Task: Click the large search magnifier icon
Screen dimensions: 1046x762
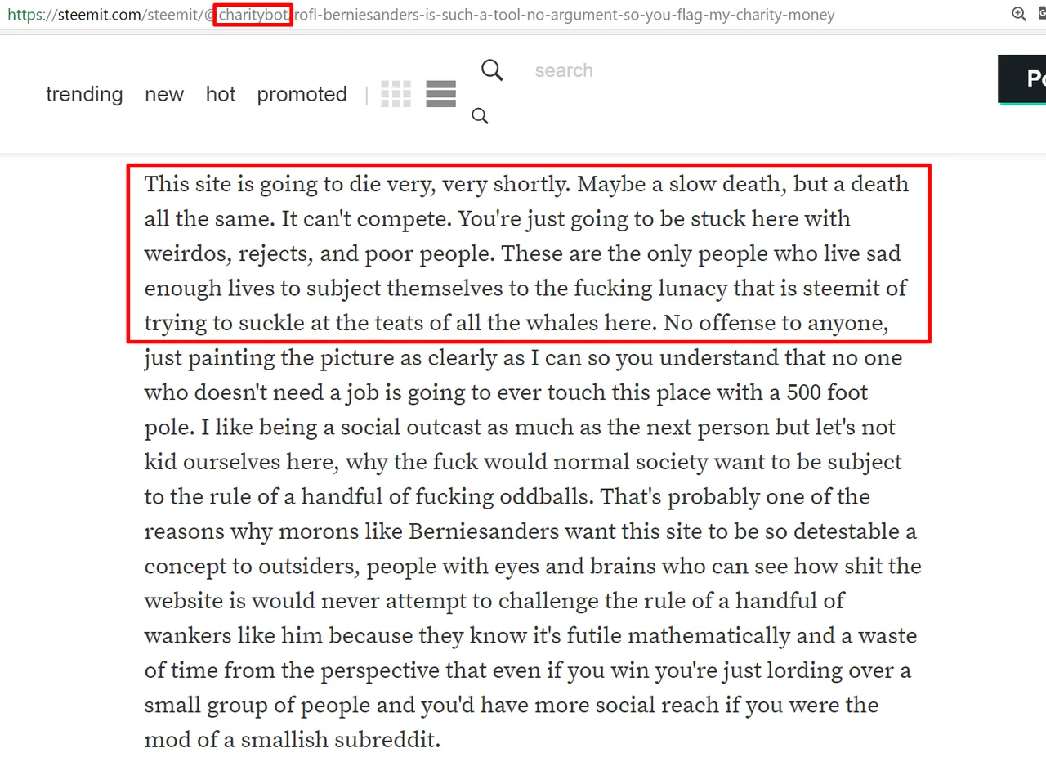Action: (492, 70)
